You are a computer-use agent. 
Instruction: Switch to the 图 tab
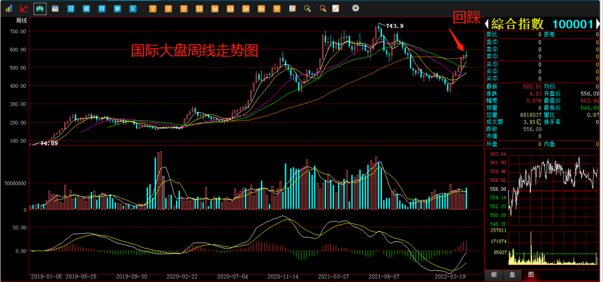tap(531, 275)
